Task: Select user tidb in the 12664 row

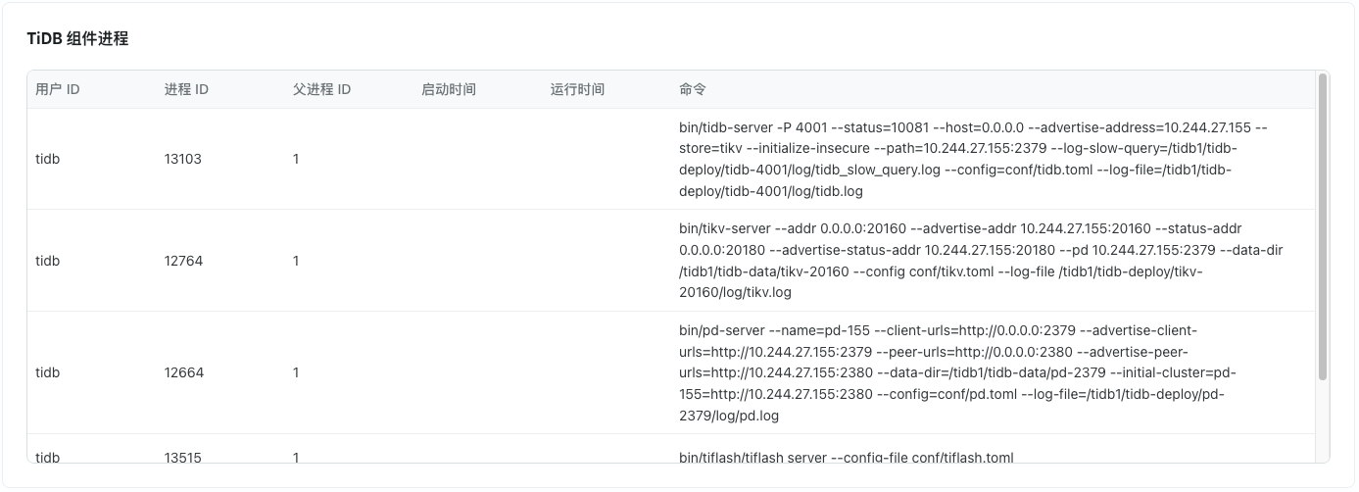Action: [x=48, y=372]
